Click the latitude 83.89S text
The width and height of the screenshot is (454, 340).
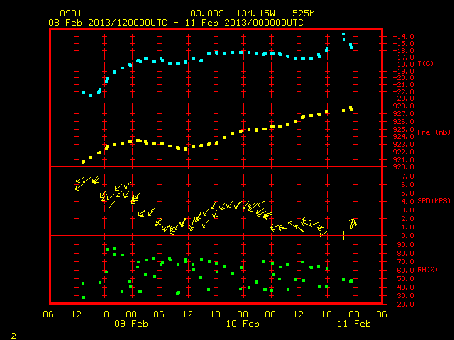[207, 13]
